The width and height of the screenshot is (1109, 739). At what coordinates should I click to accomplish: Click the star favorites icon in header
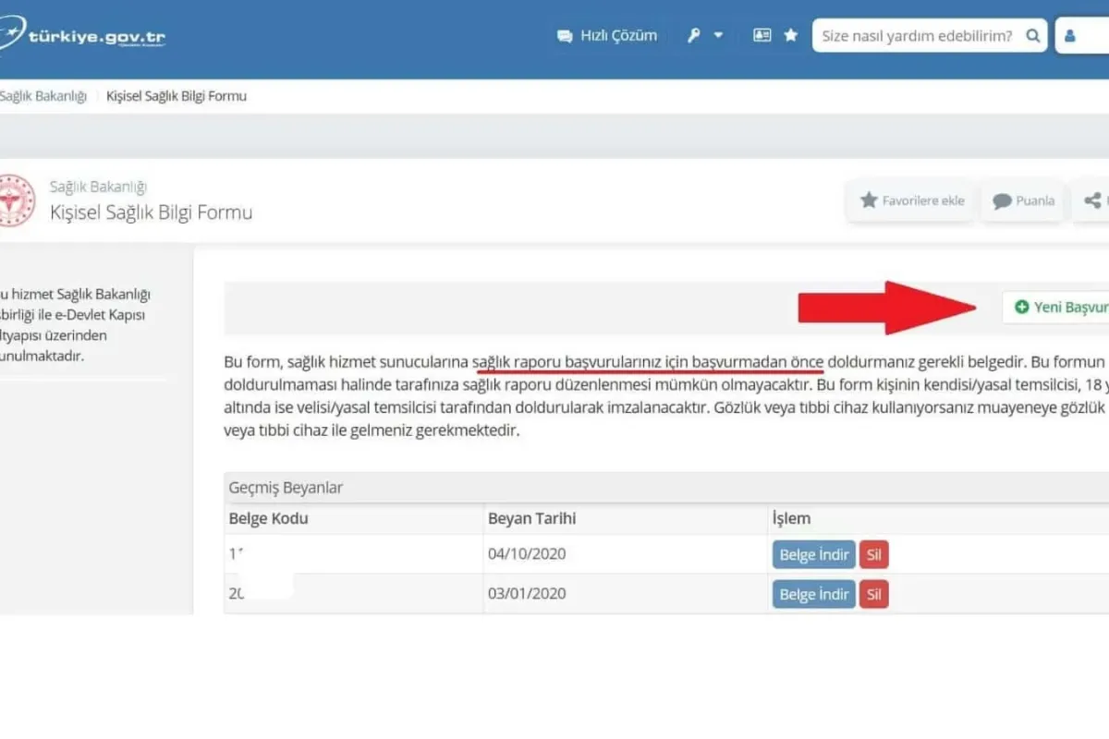pos(791,35)
